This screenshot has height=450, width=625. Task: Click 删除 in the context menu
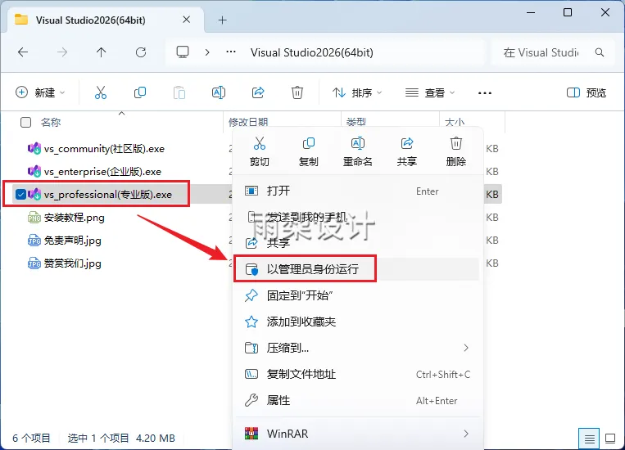tap(456, 151)
